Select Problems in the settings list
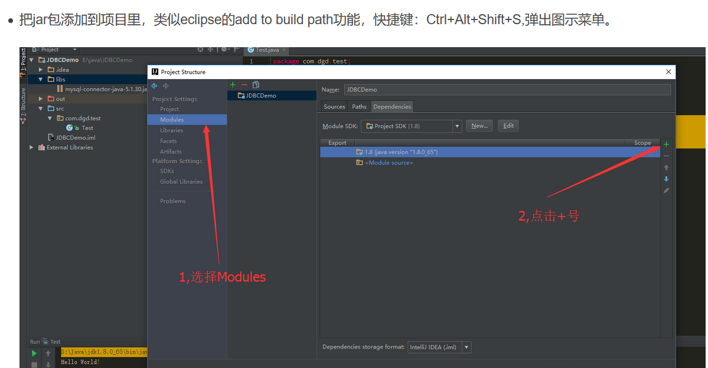708x368 pixels. (172, 201)
